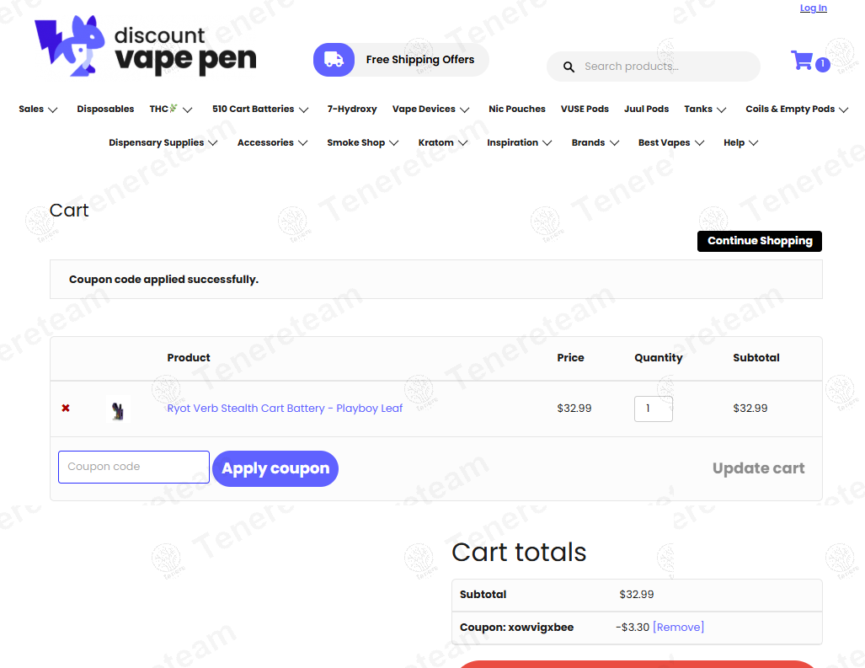This screenshot has width=865, height=668.
Task: Expand the 510 Cart Batteries menu
Action: [260, 109]
